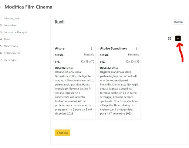The width and height of the screenshot is (189, 148).
Task: Click the Ruoli section heading
Action: pyautogui.click(x=60, y=22)
